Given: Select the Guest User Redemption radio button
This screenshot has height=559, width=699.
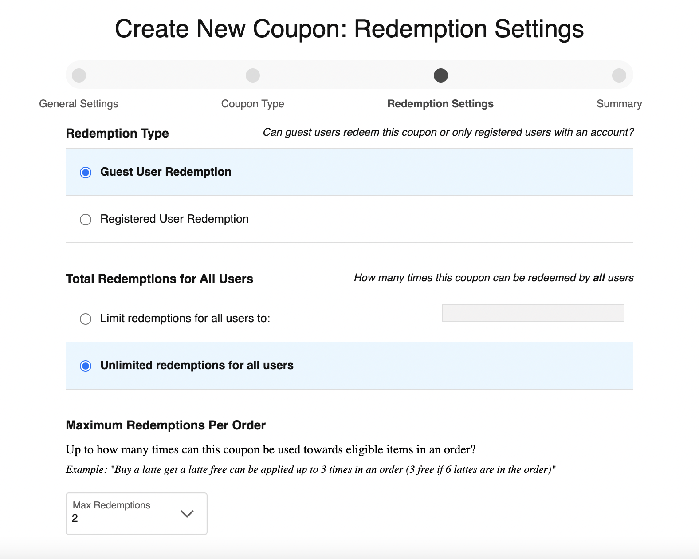Looking at the screenshot, I should [x=86, y=173].
